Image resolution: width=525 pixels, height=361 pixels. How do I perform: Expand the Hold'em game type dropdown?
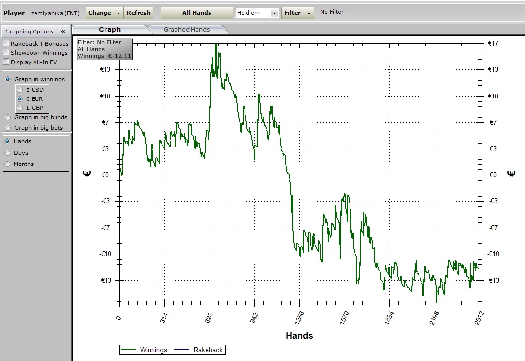(274, 13)
